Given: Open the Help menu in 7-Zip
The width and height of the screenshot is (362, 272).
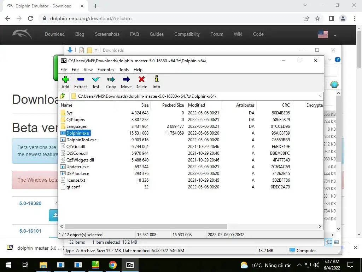Looking at the screenshot, I should [x=138, y=70].
